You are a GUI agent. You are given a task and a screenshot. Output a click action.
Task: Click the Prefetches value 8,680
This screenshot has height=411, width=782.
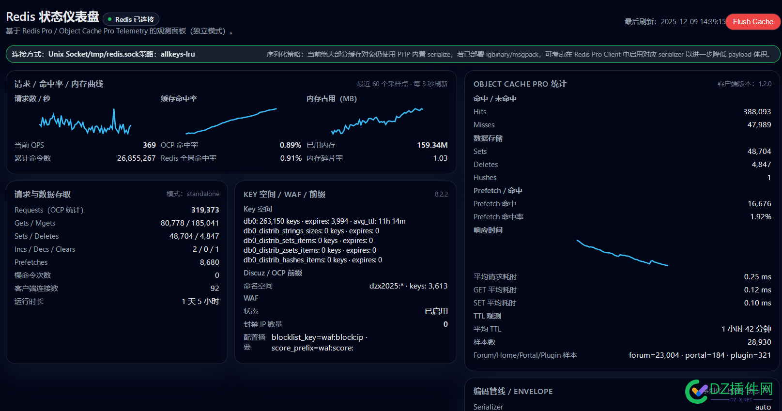point(210,262)
